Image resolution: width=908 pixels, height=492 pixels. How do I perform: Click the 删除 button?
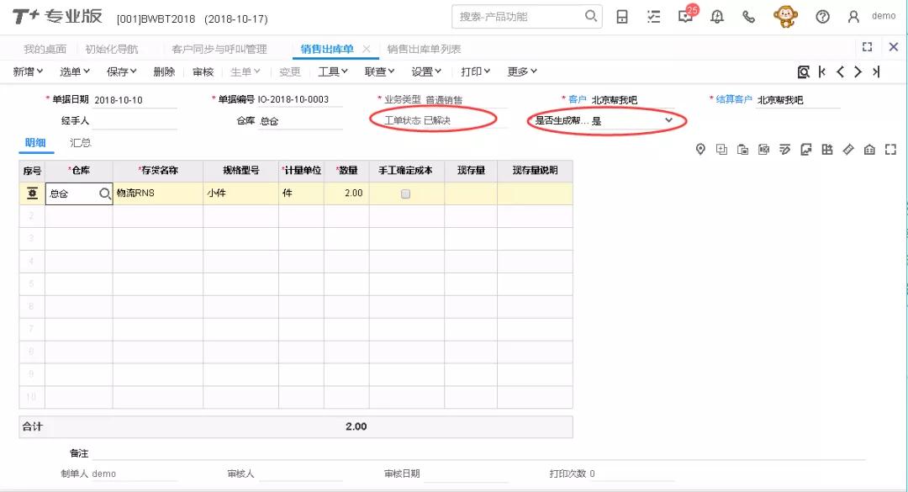click(164, 71)
